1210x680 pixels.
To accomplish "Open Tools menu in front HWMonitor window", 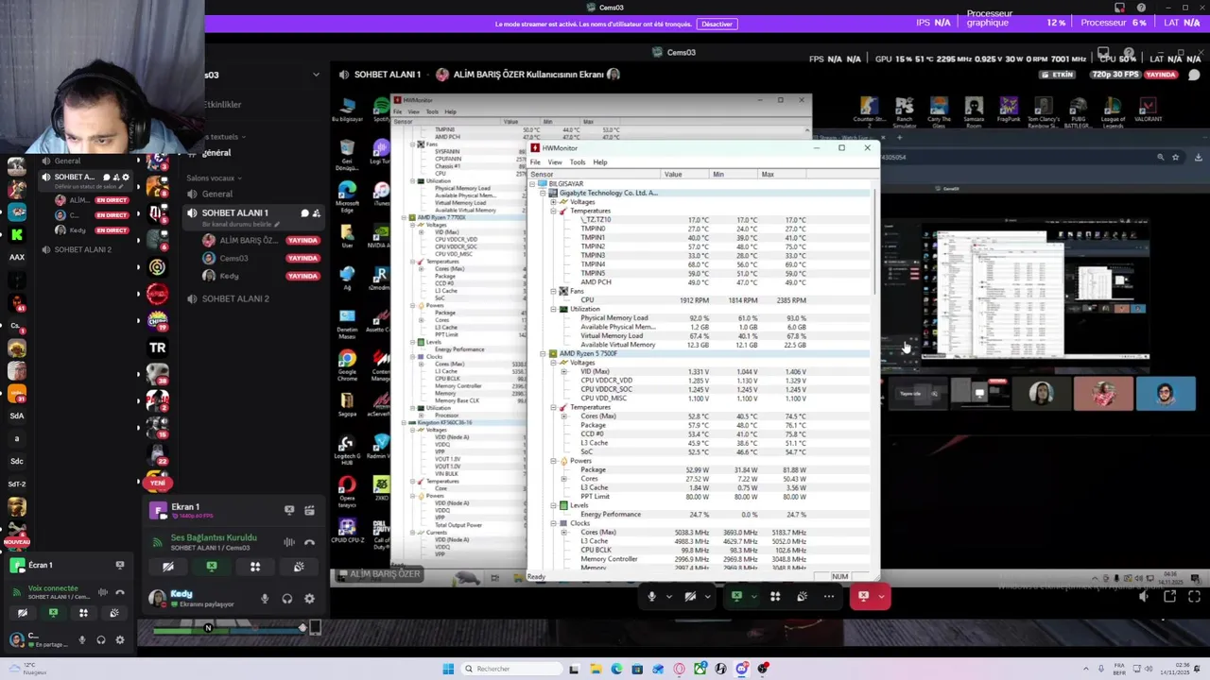I will pos(577,161).
